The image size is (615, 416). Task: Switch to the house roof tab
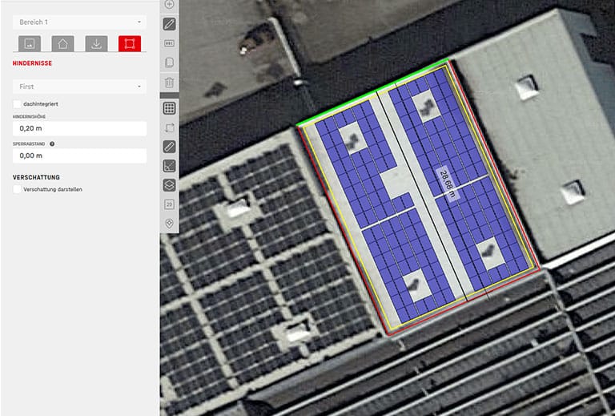tap(62, 43)
